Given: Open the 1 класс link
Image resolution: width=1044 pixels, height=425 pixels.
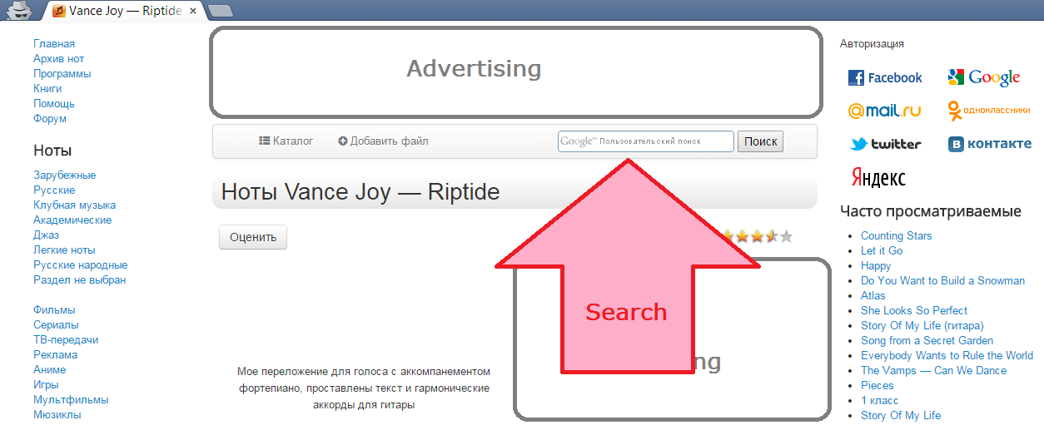Looking at the screenshot, I should pyautogui.click(x=880, y=401).
